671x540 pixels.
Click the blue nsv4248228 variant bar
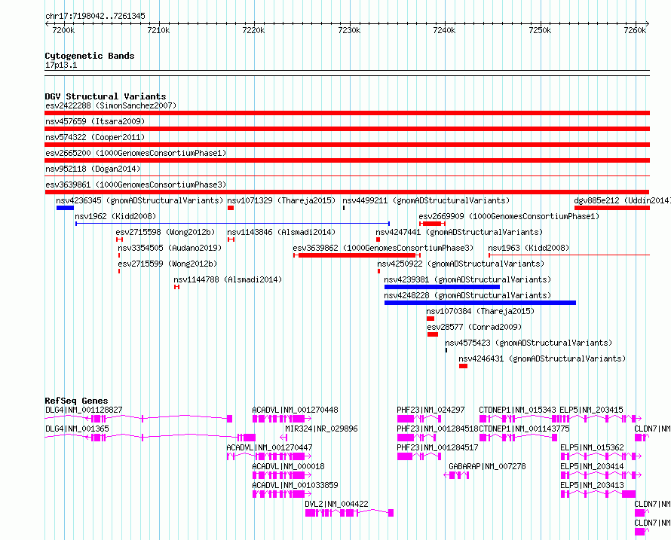(480, 303)
